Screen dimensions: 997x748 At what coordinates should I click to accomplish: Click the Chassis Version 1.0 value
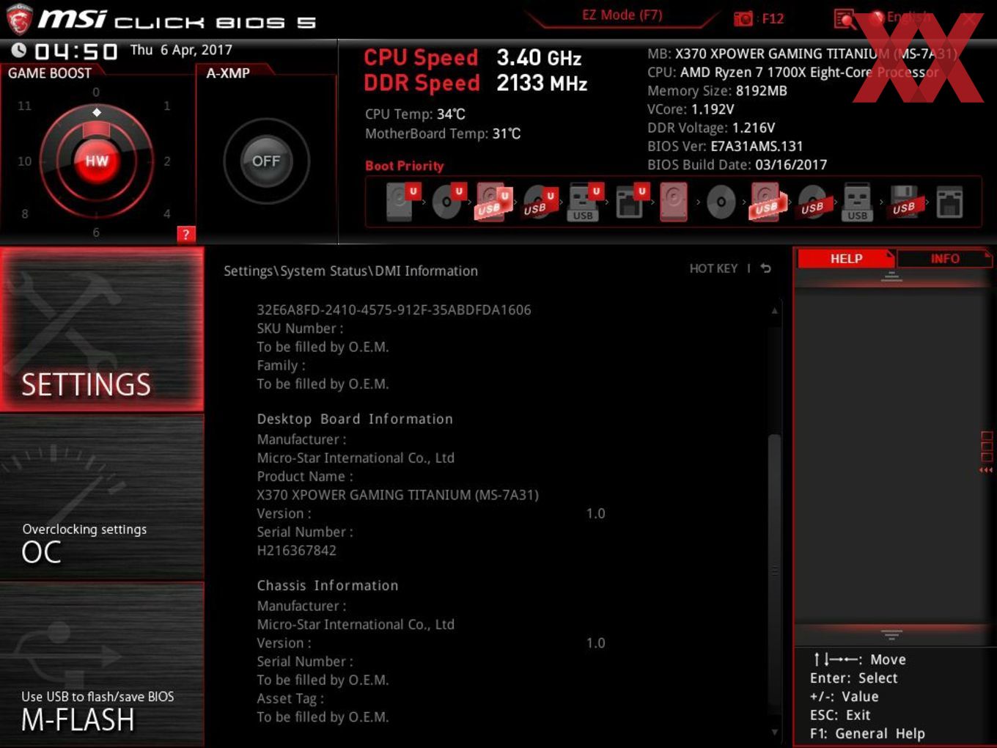click(x=595, y=642)
